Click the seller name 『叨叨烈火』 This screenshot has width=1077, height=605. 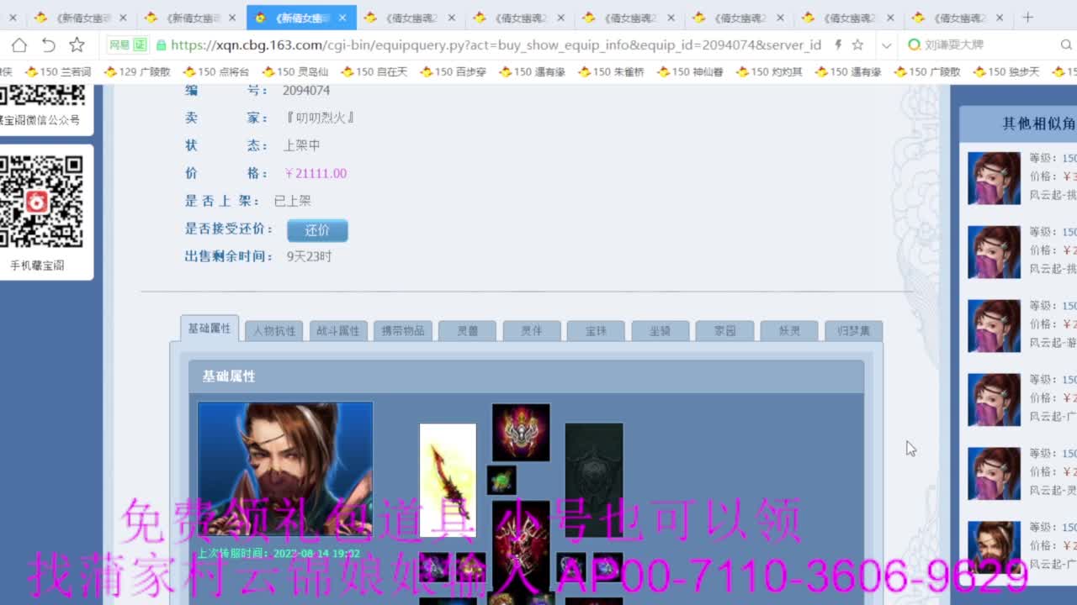coord(320,118)
